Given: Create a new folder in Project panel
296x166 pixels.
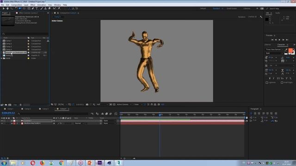Looking at the screenshot, I should click(x=6, y=105).
